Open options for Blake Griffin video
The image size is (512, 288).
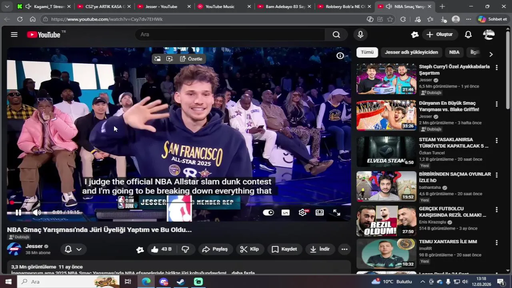tap(496, 104)
